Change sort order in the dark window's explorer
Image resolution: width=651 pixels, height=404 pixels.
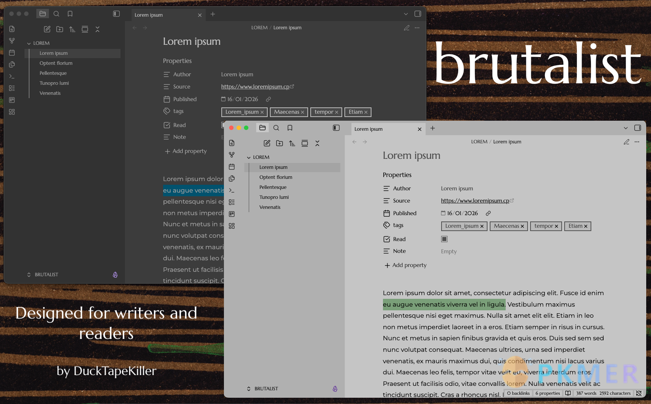click(72, 29)
